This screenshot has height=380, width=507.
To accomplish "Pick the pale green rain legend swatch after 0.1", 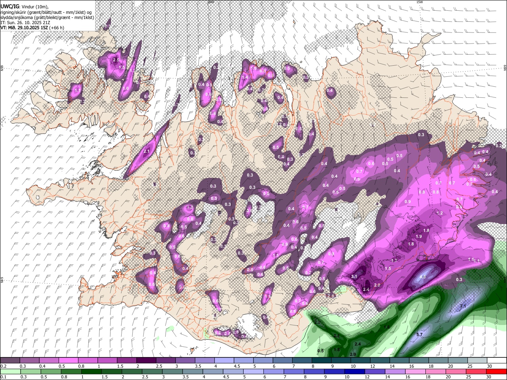I will click(x=10, y=371).
